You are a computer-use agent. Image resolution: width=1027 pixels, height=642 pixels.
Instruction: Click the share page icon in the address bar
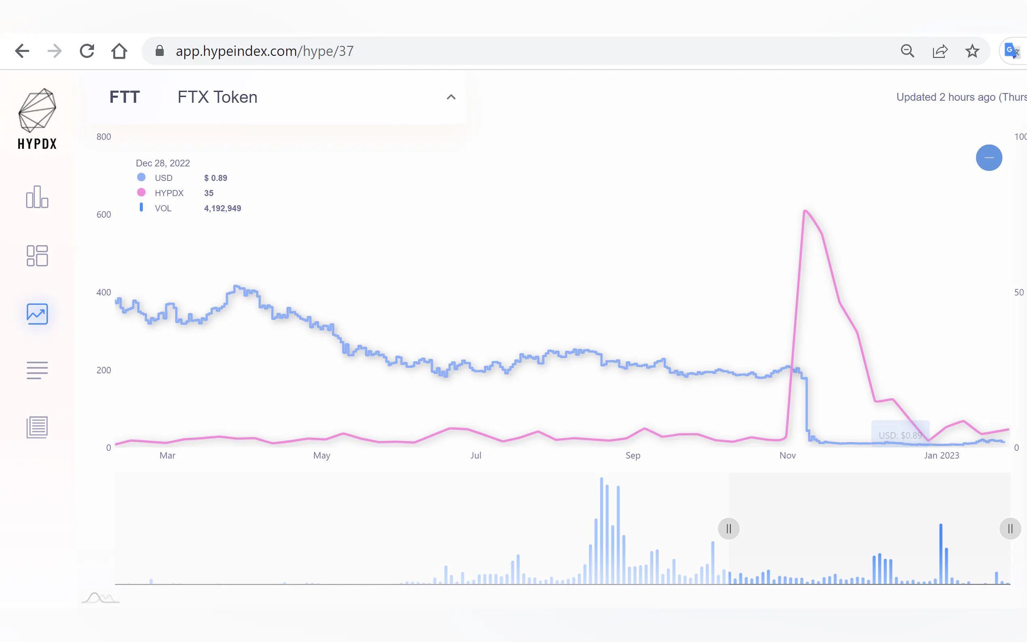coord(940,51)
